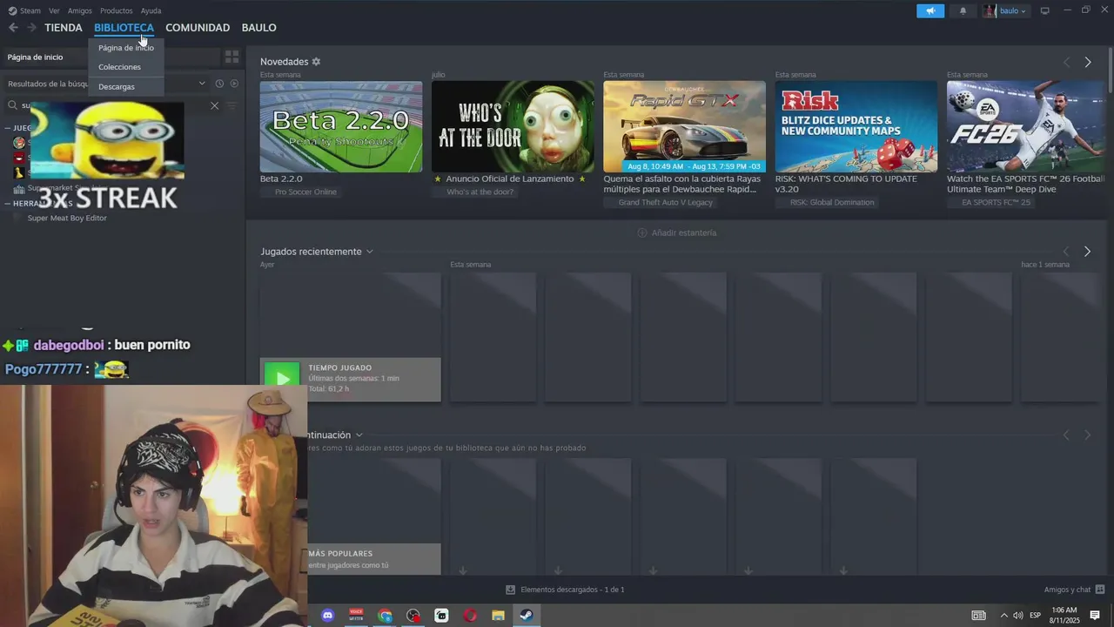Choose Colecciones from Biblioteca dropdown
Viewport: 1114px width, 627px height.
tap(119, 67)
